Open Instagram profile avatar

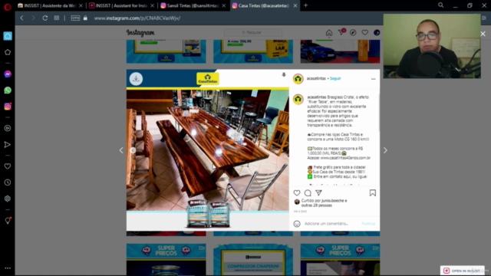coord(377,32)
